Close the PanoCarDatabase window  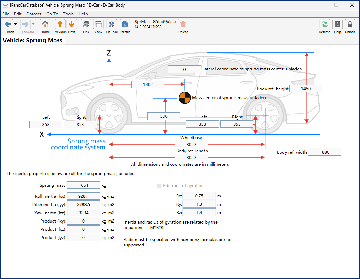pos(352,5)
